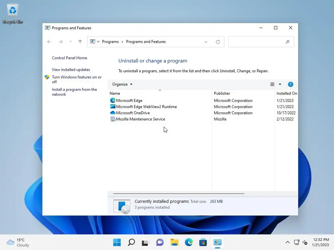Click Mozilla publisher cell
Image resolution: width=334 pixels, height=250 pixels.
[x=220, y=119]
